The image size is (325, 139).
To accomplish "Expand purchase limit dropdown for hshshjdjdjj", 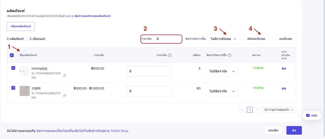I will [222, 71].
